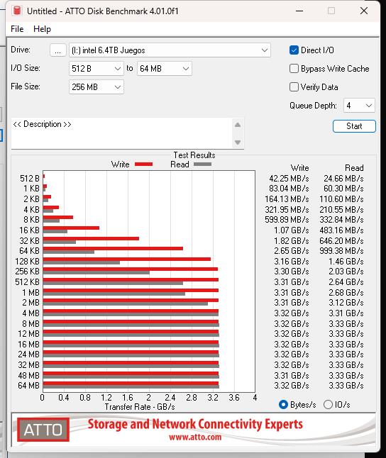Image resolution: width=386 pixels, height=458 pixels.
Task: Browse for a drive with the ... button
Action: [x=58, y=50]
